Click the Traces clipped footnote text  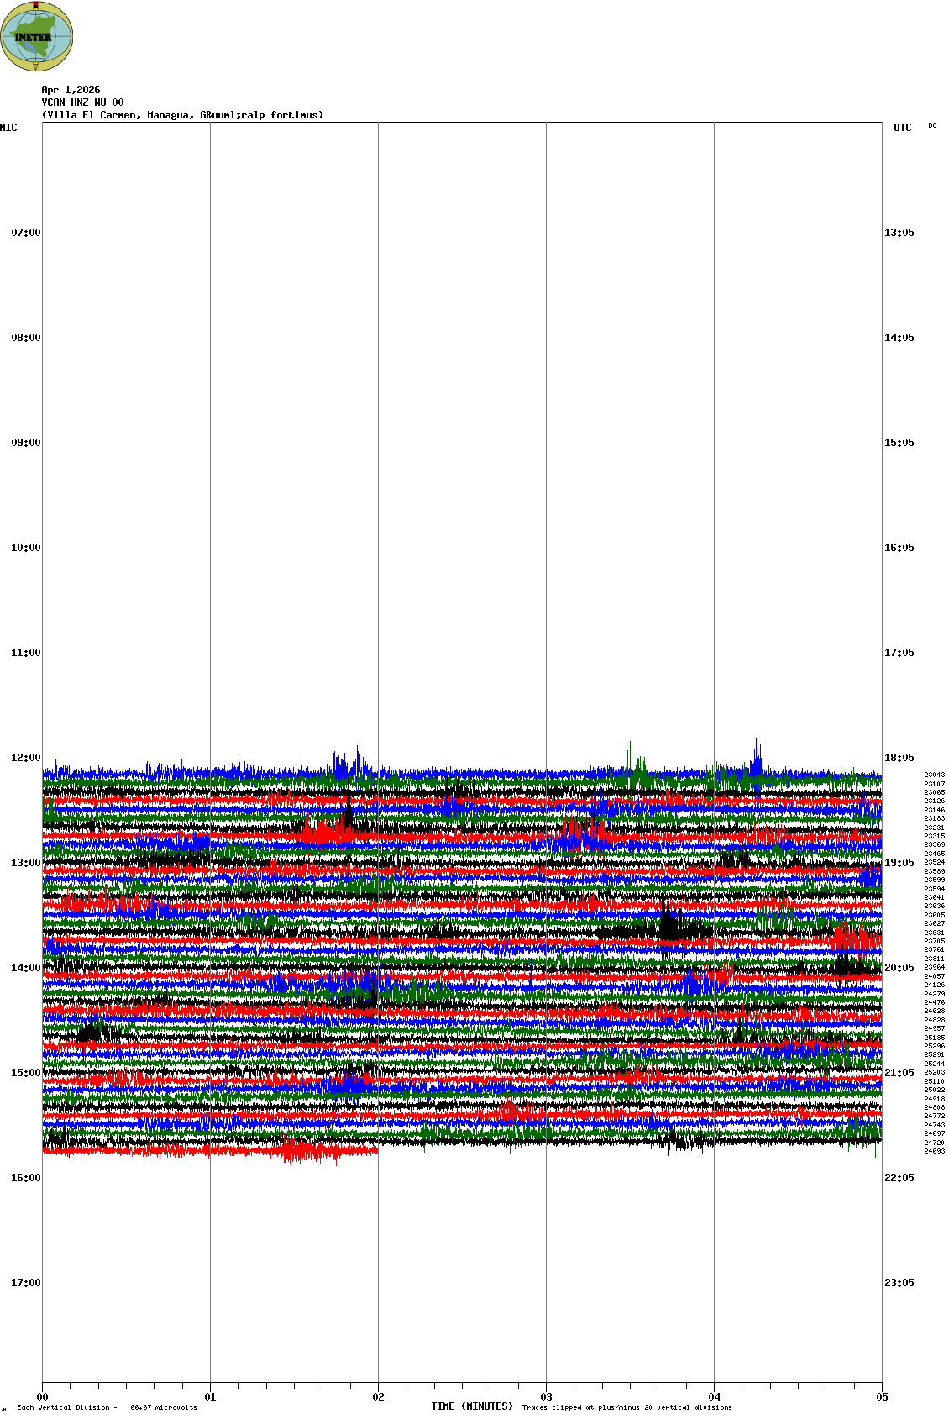tap(627, 1407)
